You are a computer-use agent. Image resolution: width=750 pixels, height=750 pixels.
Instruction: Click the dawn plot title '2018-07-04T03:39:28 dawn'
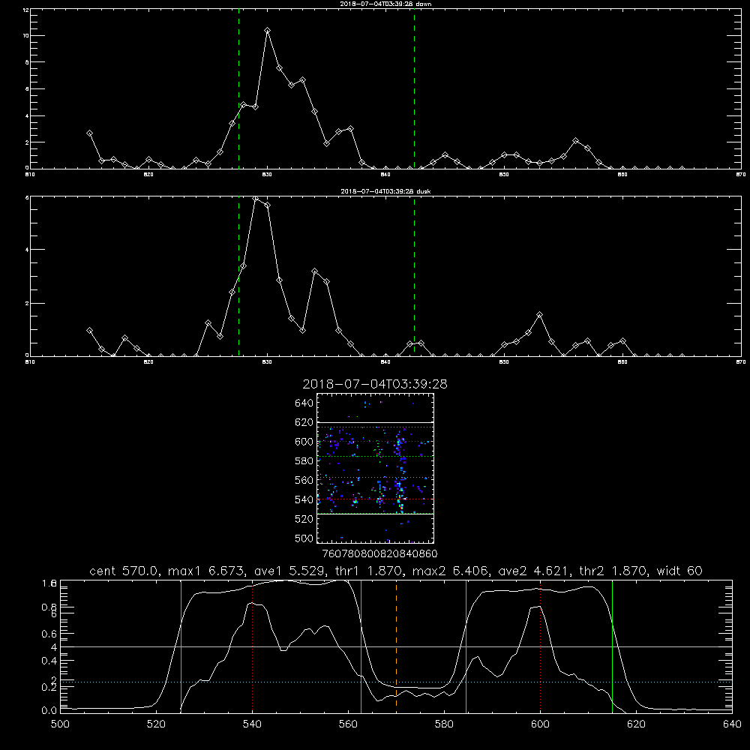[x=385, y=4]
